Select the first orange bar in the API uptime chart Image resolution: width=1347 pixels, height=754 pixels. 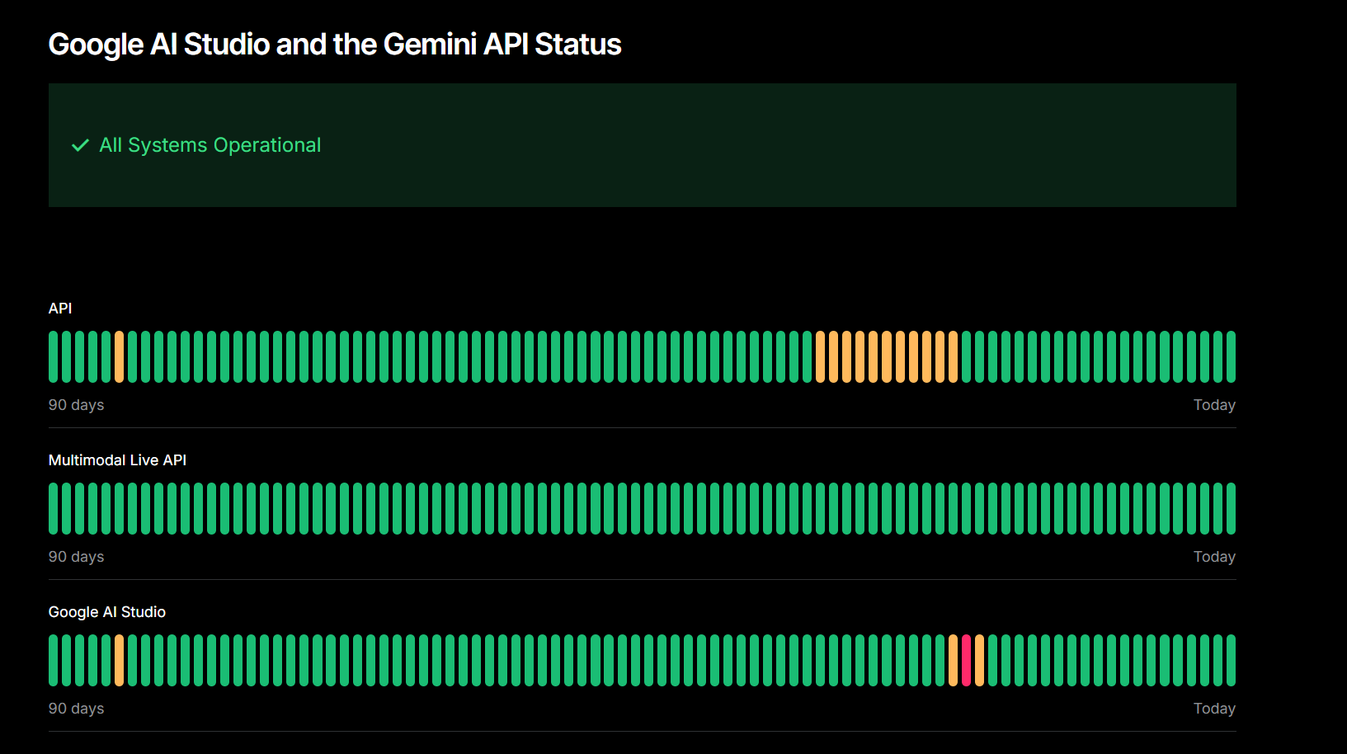click(821, 356)
